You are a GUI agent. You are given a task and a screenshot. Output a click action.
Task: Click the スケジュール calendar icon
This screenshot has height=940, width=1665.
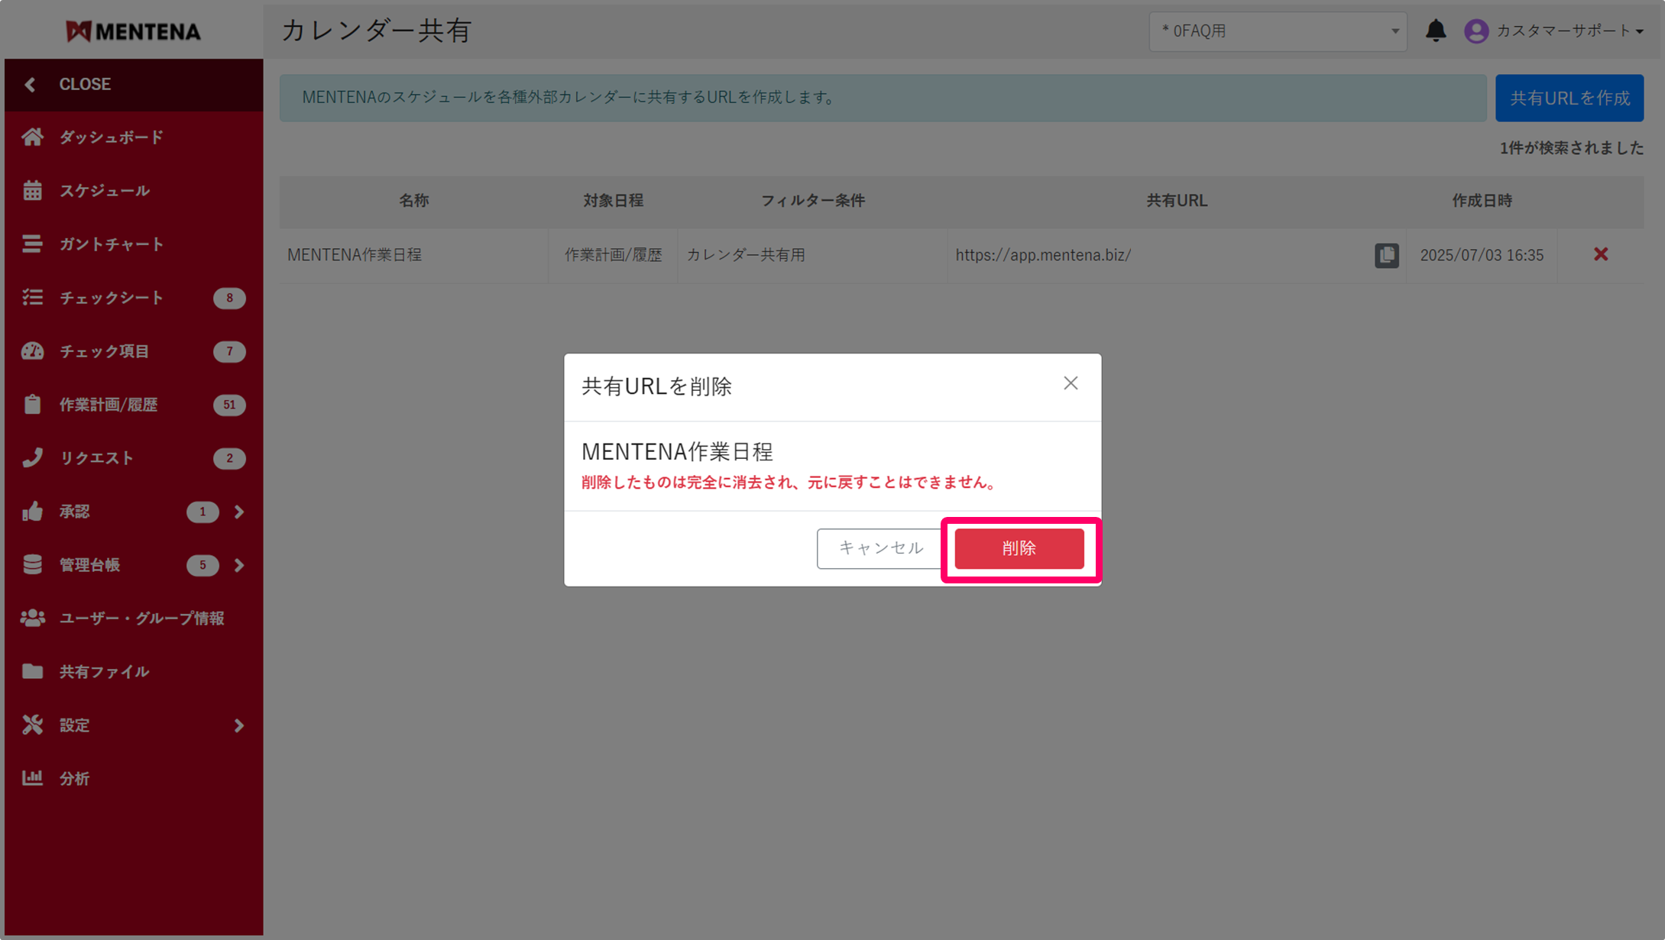pos(32,191)
